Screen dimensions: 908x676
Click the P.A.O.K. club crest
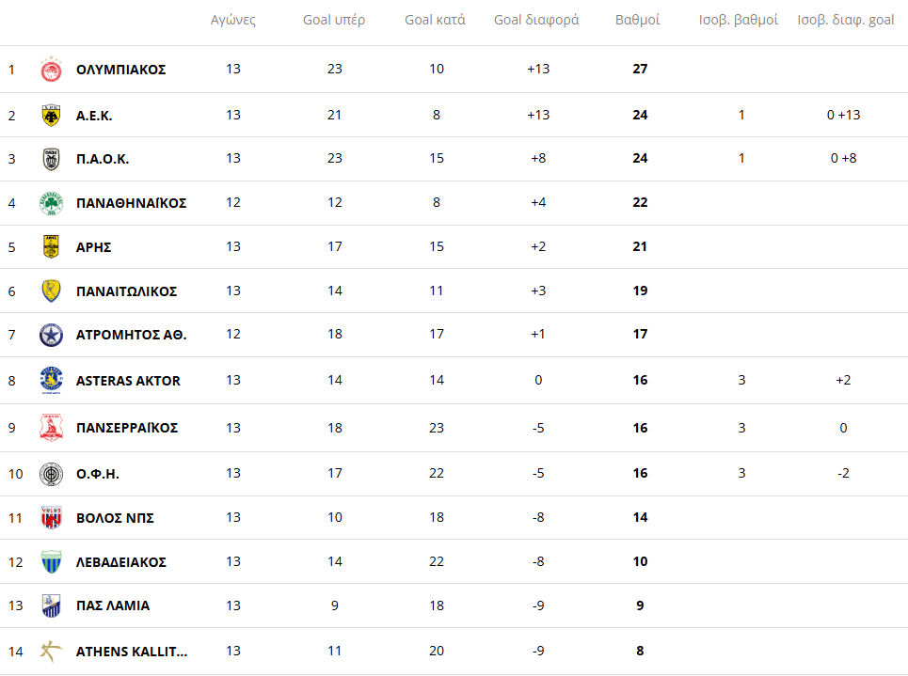coord(51,159)
